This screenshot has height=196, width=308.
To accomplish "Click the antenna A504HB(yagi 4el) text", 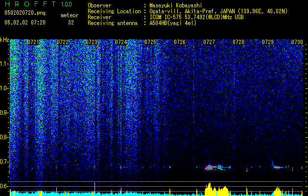I will (x=173, y=23).
